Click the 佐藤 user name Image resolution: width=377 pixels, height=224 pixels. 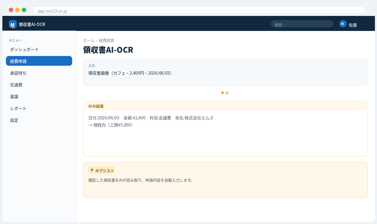click(353, 25)
